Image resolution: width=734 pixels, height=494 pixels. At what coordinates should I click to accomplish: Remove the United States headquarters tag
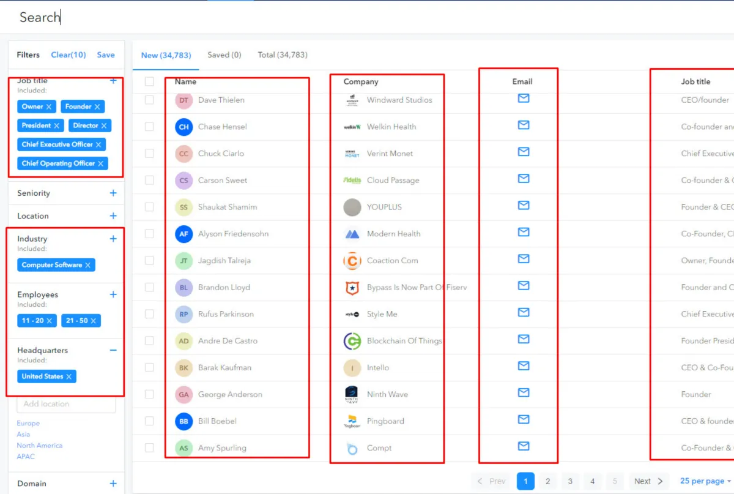pyautogui.click(x=69, y=376)
